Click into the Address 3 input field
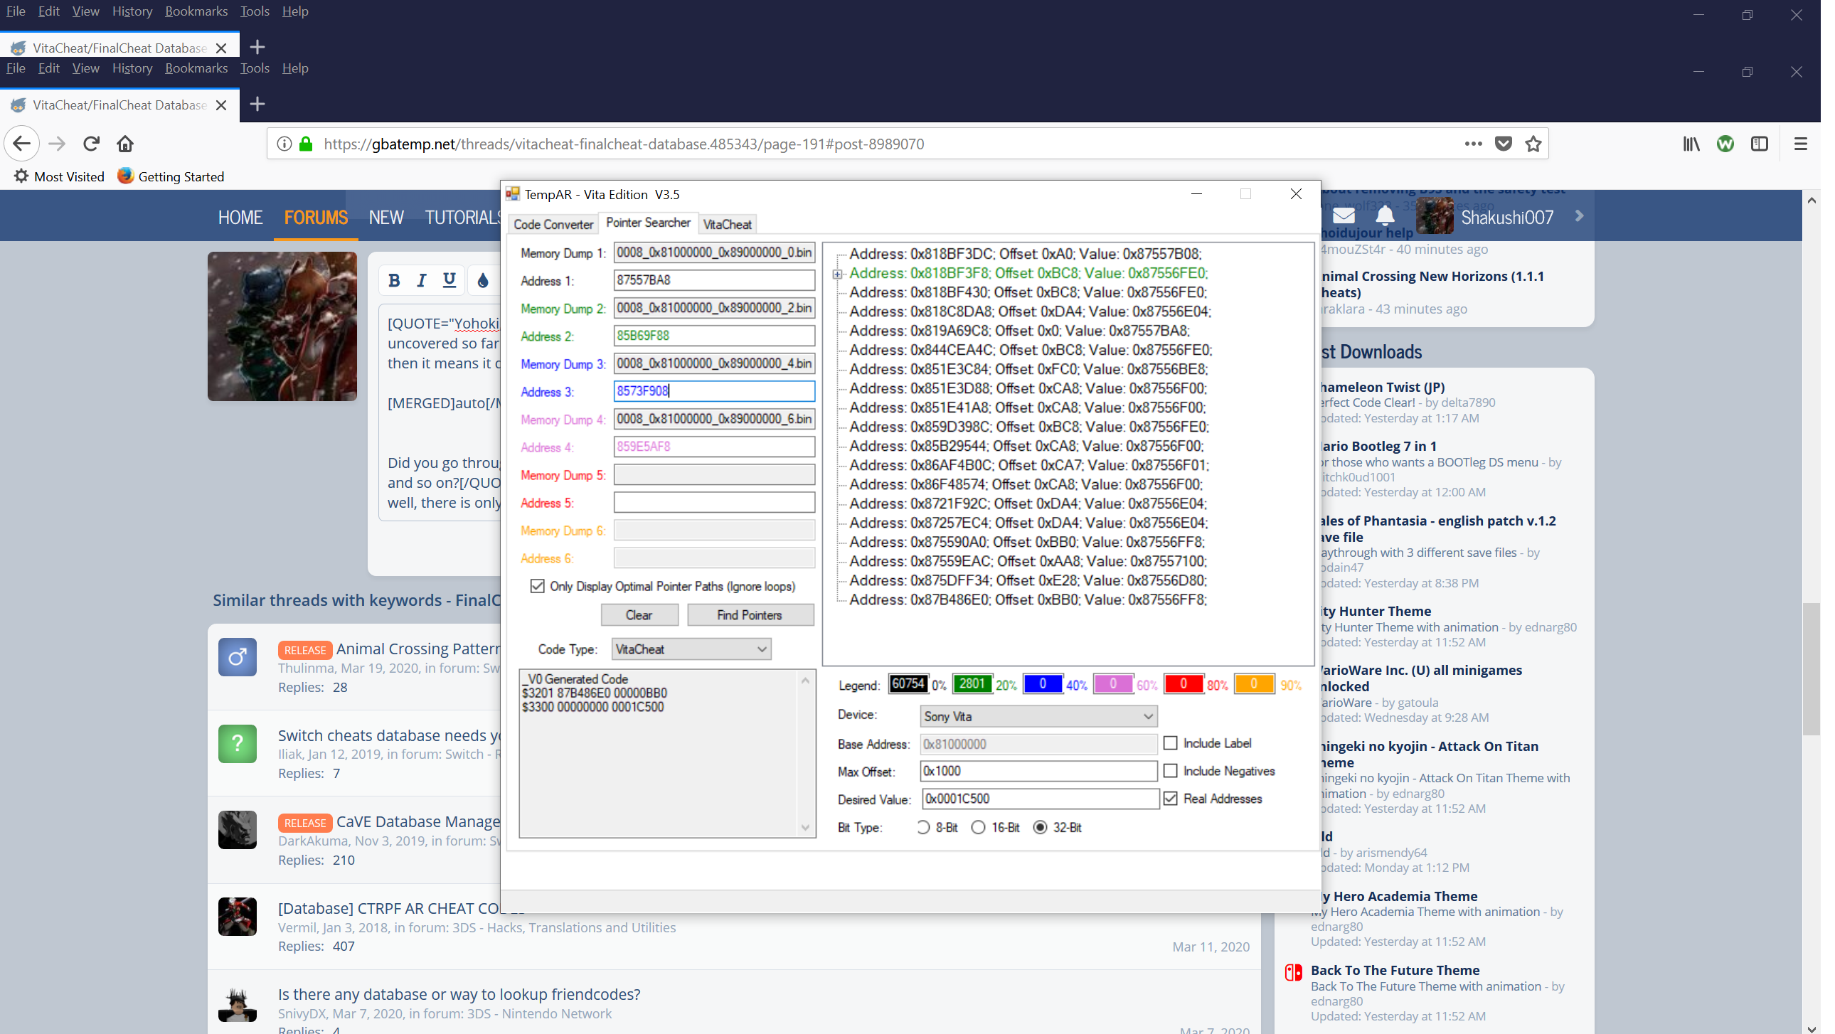Image resolution: width=1835 pixels, height=1034 pixels. coord(714,391)
